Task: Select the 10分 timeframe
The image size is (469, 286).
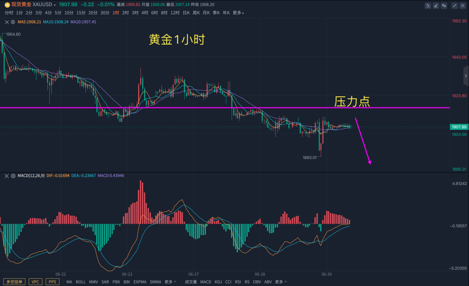Action: coord(69,13)
